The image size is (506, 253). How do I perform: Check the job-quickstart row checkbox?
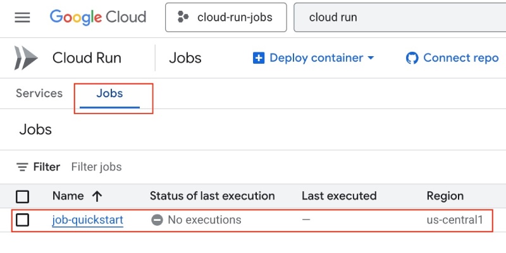click(22, 220)
